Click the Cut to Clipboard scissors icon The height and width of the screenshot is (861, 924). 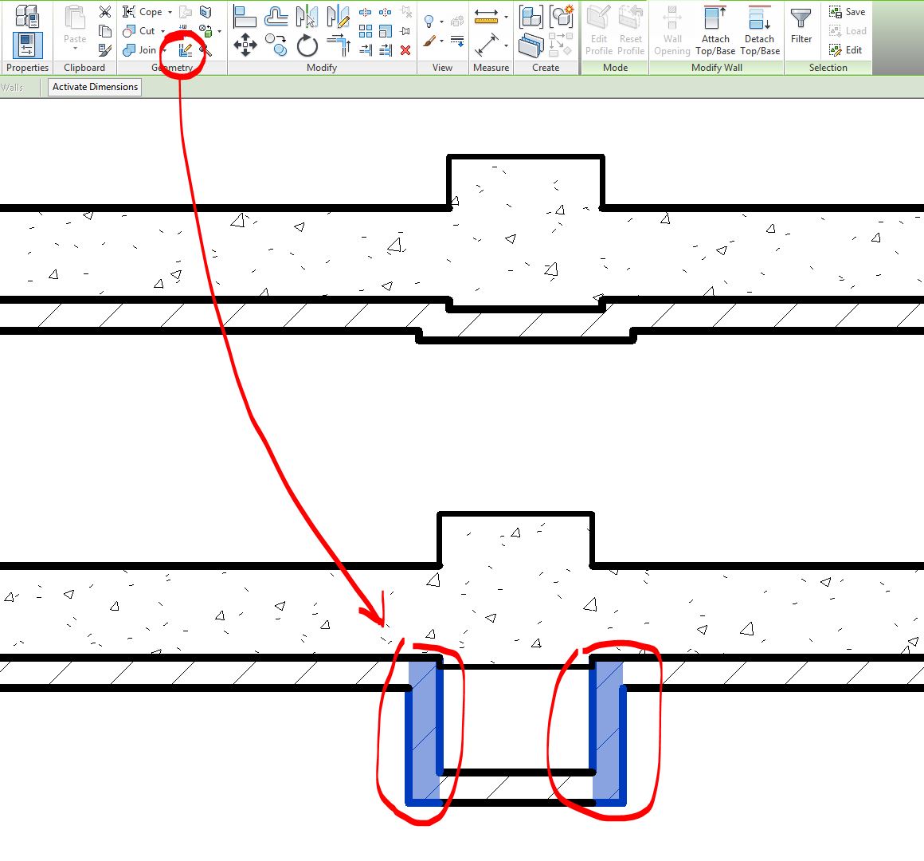click(105, 11)
